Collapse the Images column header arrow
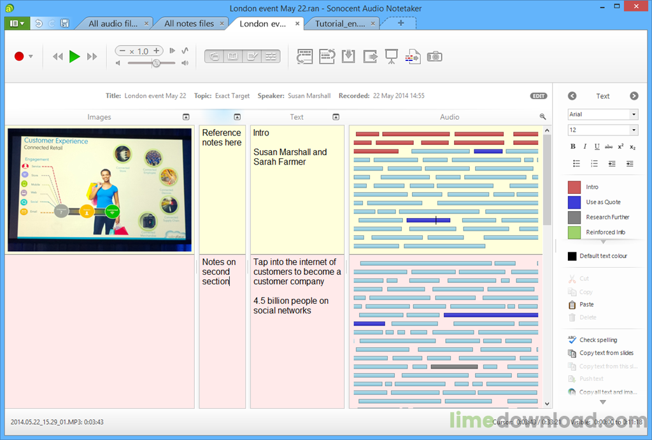Screen dimensions: 652x440 [x=186, y=117]
